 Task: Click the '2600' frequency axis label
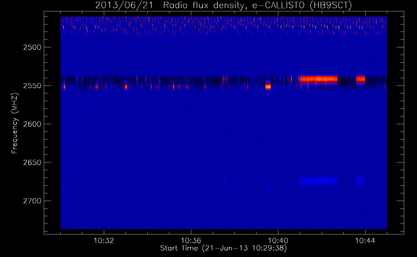pos(32,124)
